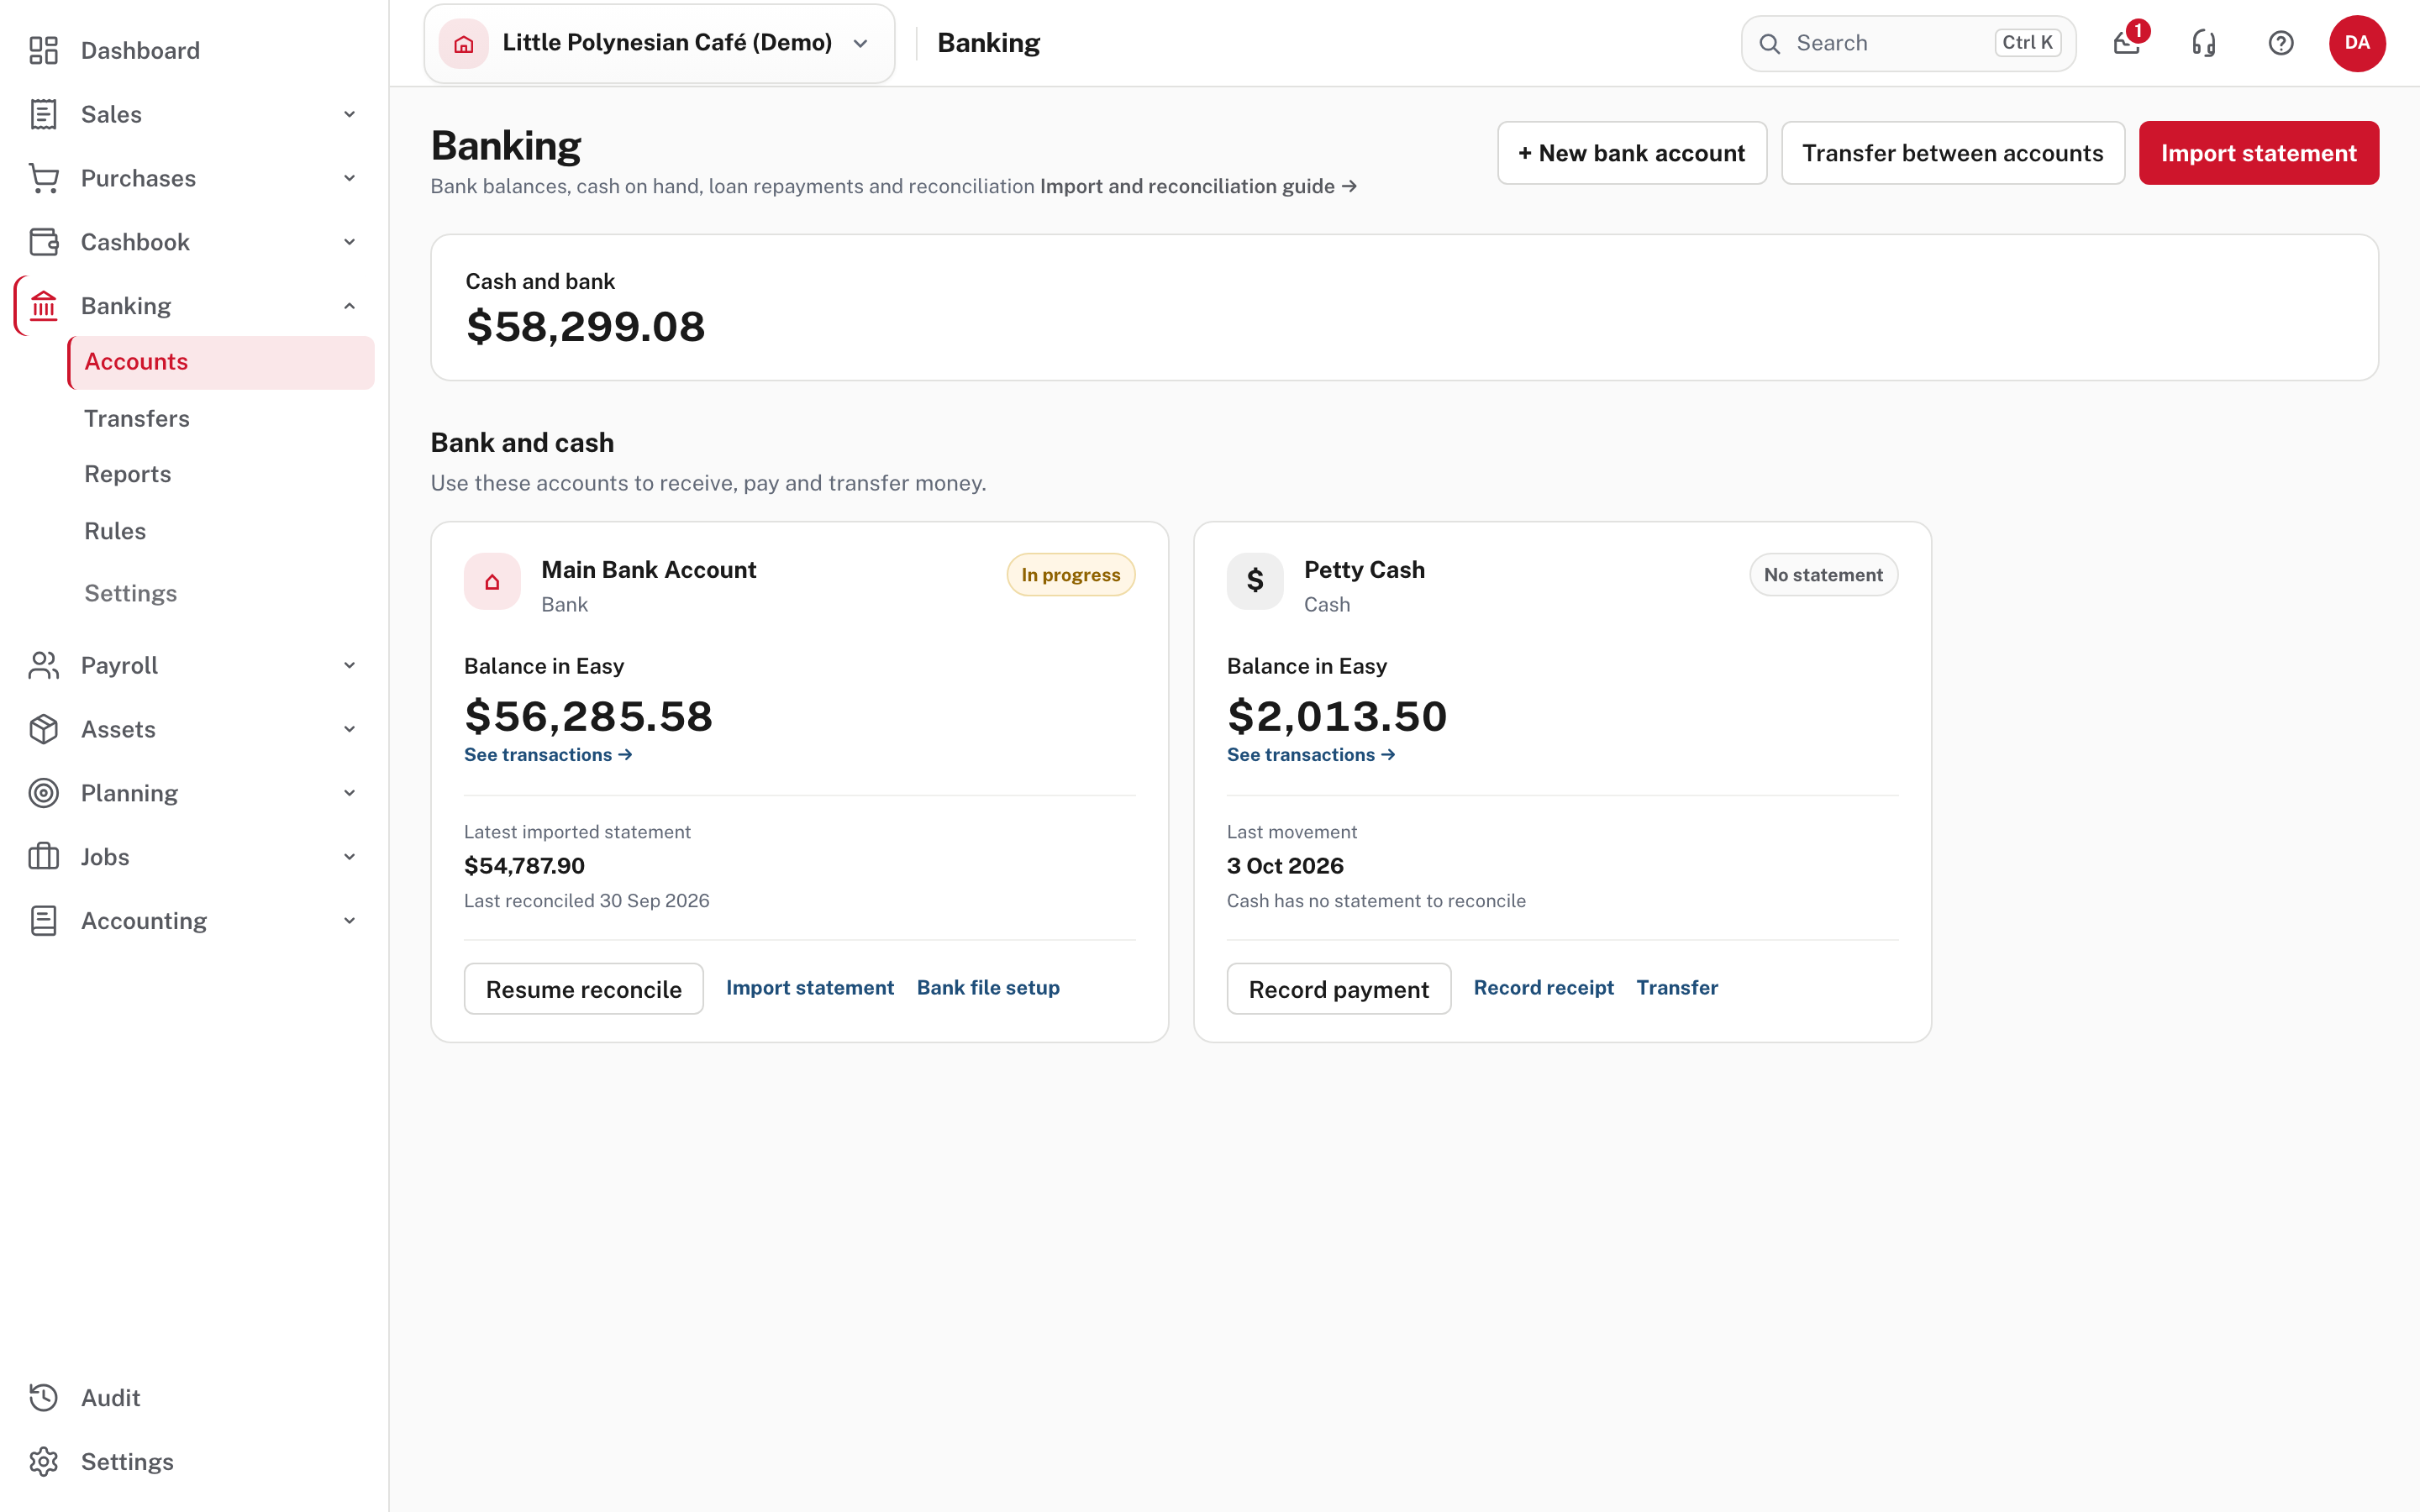Image resolution: width=2420 pixels, height=1512 pixels.
Task: Open the help question mark icon
Action: coord(2281,43)
